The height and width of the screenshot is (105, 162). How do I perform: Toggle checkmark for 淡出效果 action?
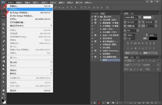pos(92,20)
